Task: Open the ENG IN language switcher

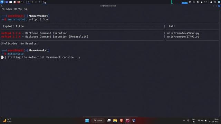Action: click(193, 121)
